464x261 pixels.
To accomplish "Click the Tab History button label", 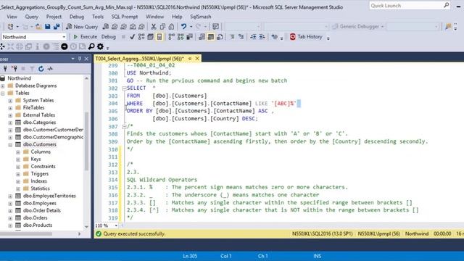I will coord(310,37).
